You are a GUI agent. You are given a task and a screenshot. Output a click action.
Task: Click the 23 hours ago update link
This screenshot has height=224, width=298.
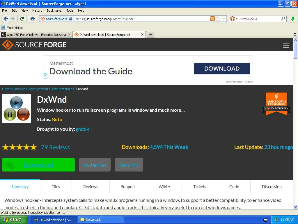click(x=279, y=147)
